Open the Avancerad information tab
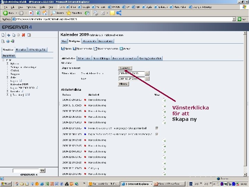 pos(124,59)
